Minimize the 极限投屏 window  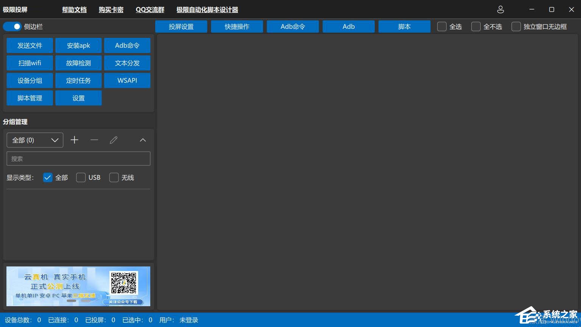click(x=532, y=9)
